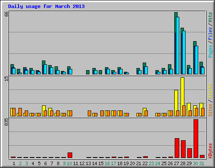The width and height of the screenshot is (215, 168).
Task: Click day label 15 on the x-axis
Action: pos(101,163)
